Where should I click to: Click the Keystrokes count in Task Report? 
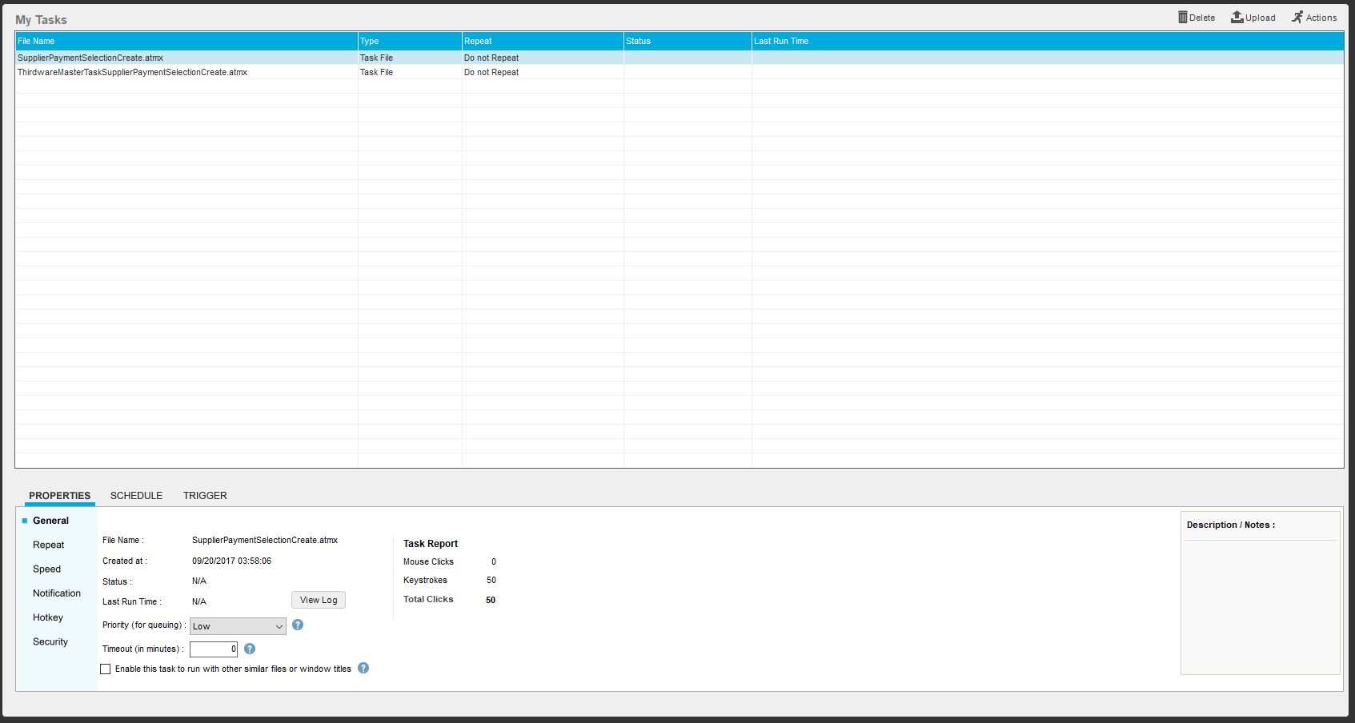point(491,580)
